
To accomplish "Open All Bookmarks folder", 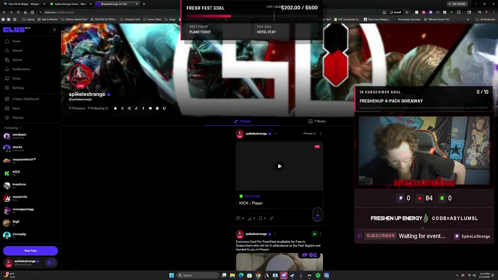I will click(x=486, y=19).
